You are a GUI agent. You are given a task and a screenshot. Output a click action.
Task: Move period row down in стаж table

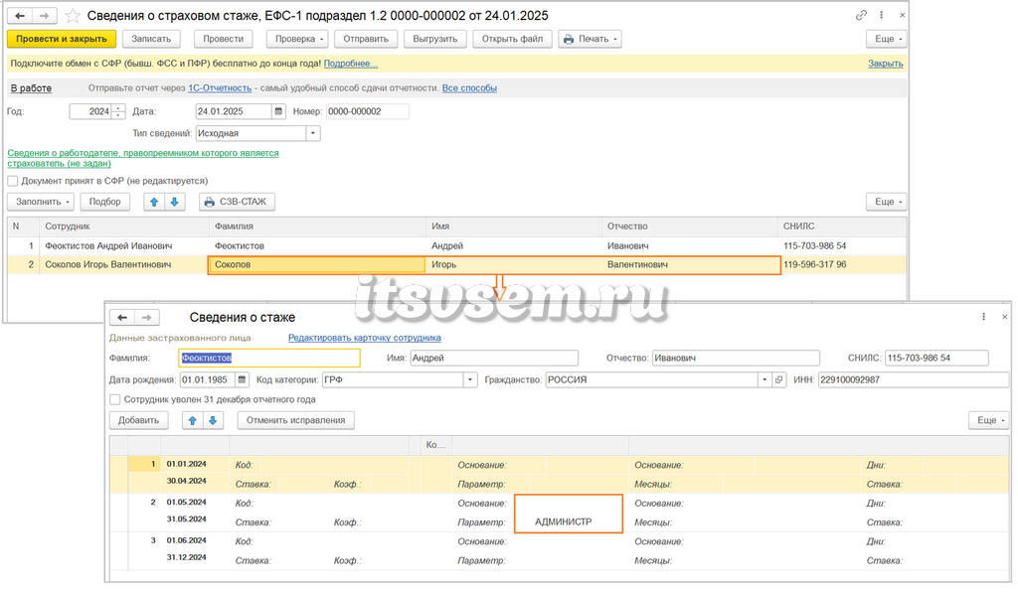click(213, 420)
